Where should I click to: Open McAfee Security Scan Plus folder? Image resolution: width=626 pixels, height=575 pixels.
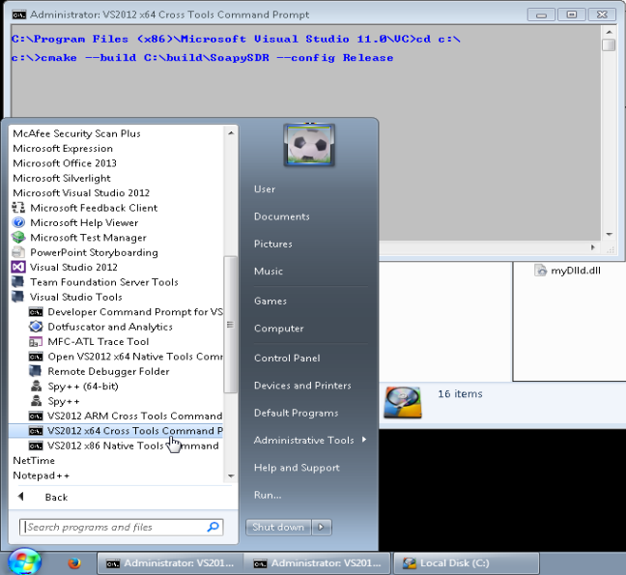[x=76, y=133]
